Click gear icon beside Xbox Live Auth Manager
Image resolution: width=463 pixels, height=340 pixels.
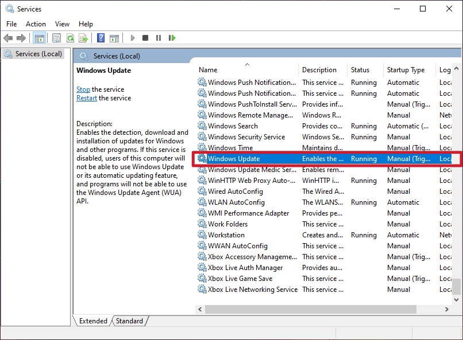click(202, 268)
